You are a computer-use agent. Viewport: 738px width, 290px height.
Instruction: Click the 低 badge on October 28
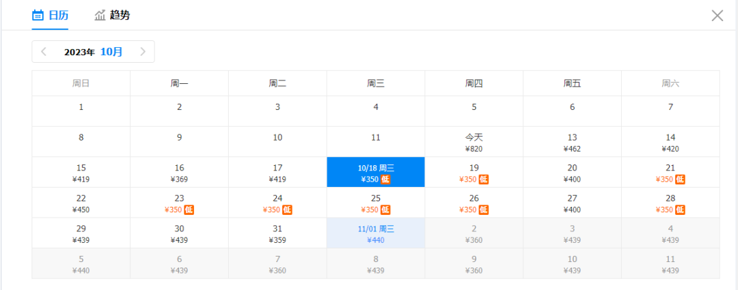pos(680,209)
